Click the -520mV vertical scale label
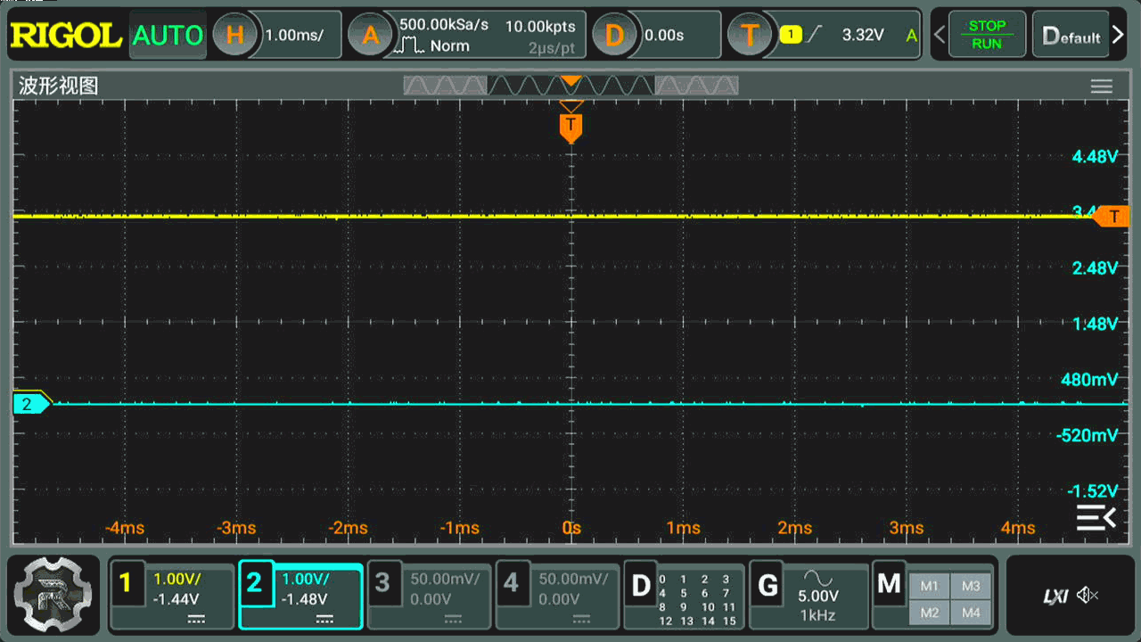This screenshot has width=1141, height=642. coord(1087,435)
